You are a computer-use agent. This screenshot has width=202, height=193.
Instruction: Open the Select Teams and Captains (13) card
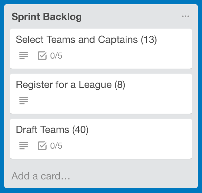pyautogui.click(x=86, y=40)
